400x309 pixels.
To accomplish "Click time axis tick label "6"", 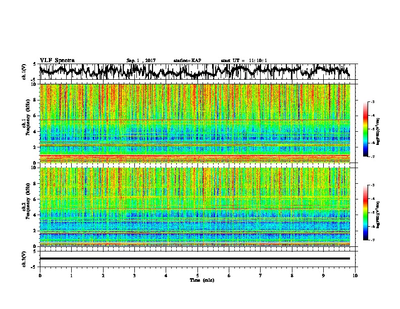I will click(x=229, y=276).
